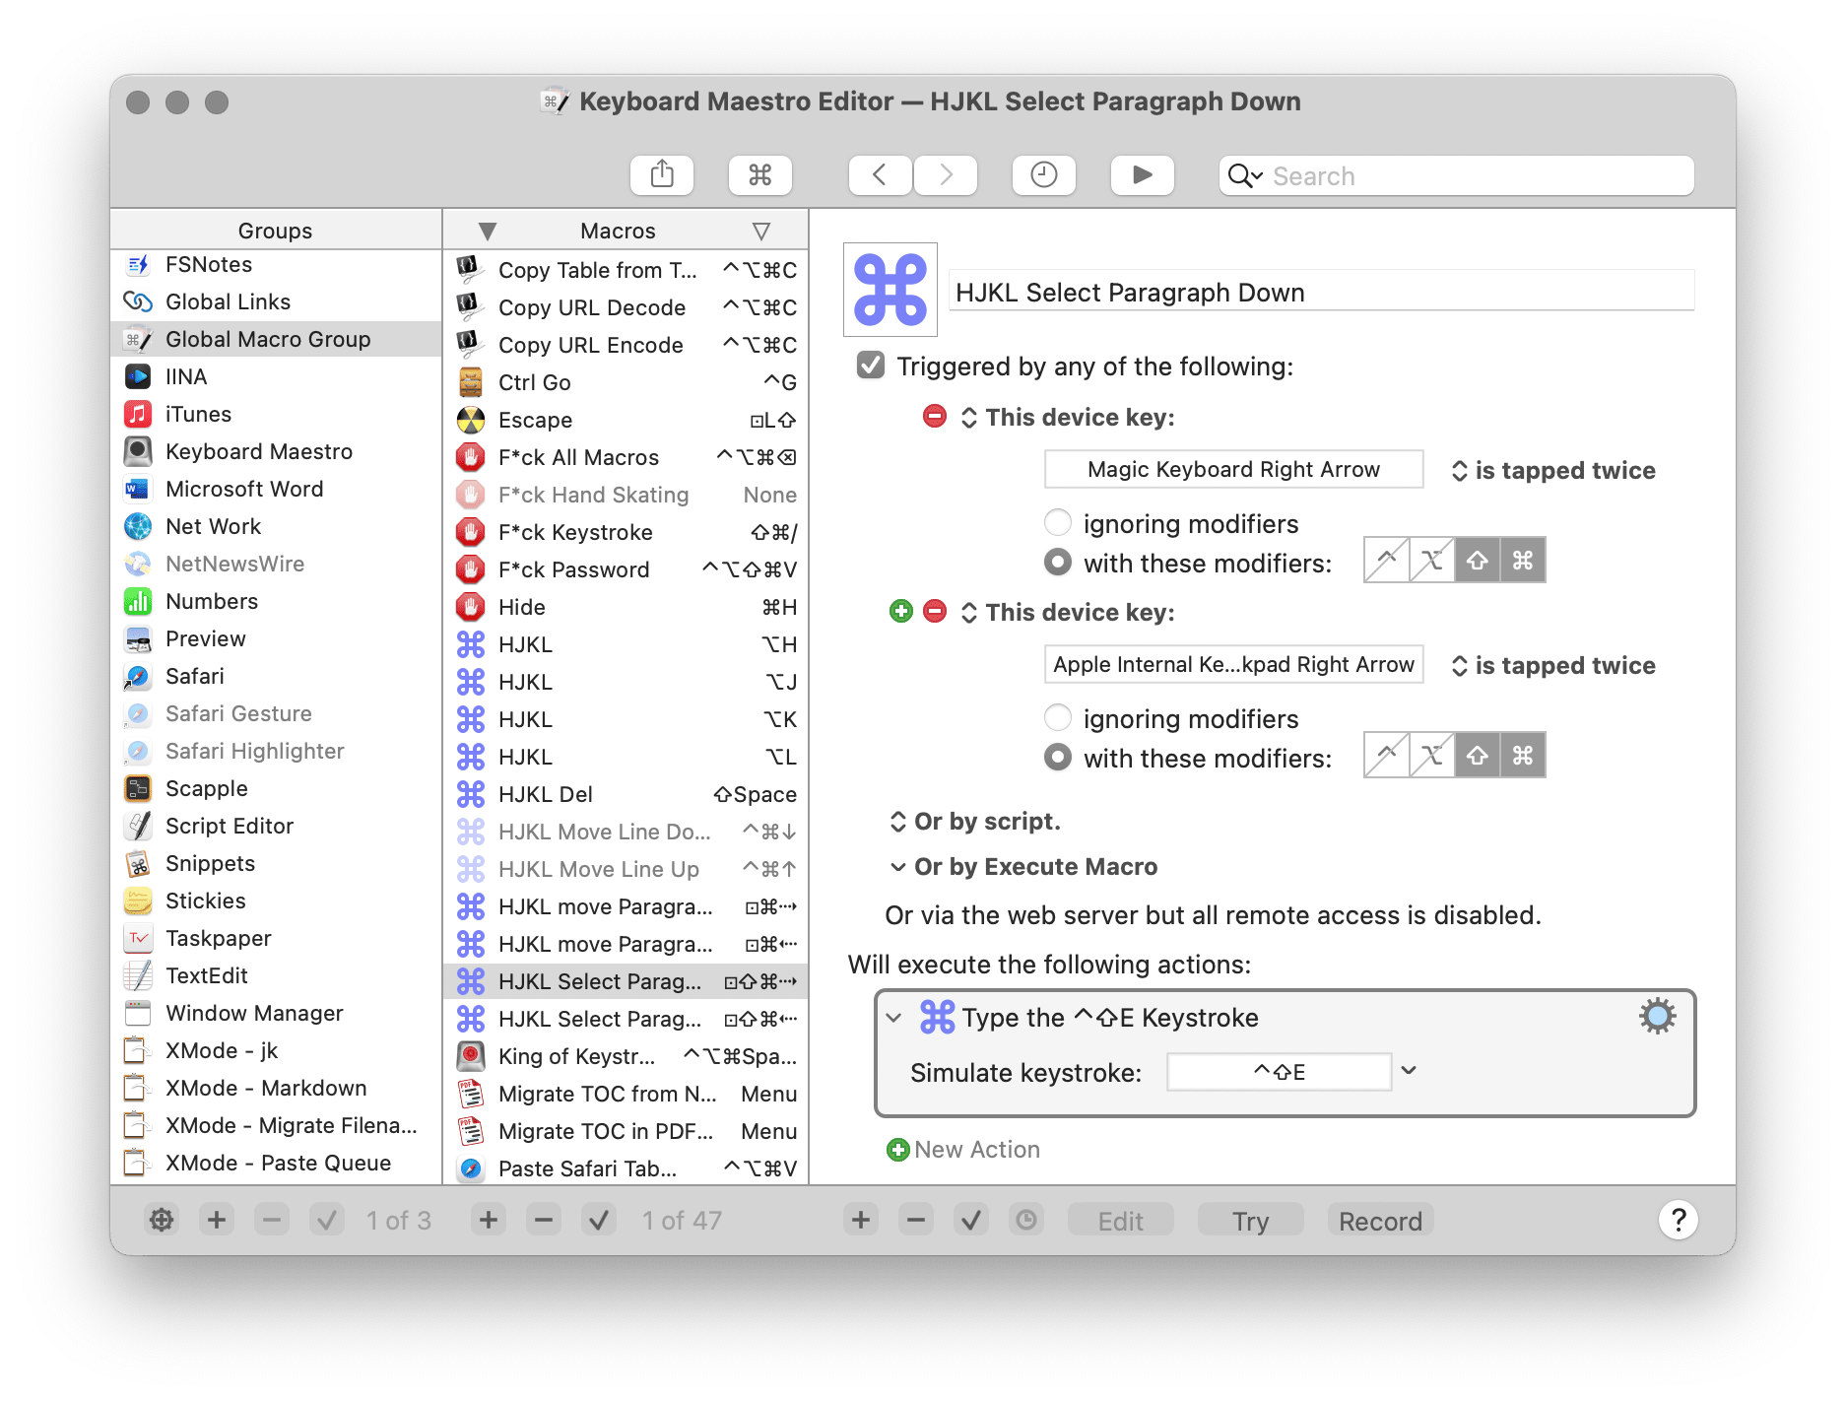This screenshot has width=1846, height=1401.
Task: Select the Ctrl Go macro
Action: coord(626,382)
